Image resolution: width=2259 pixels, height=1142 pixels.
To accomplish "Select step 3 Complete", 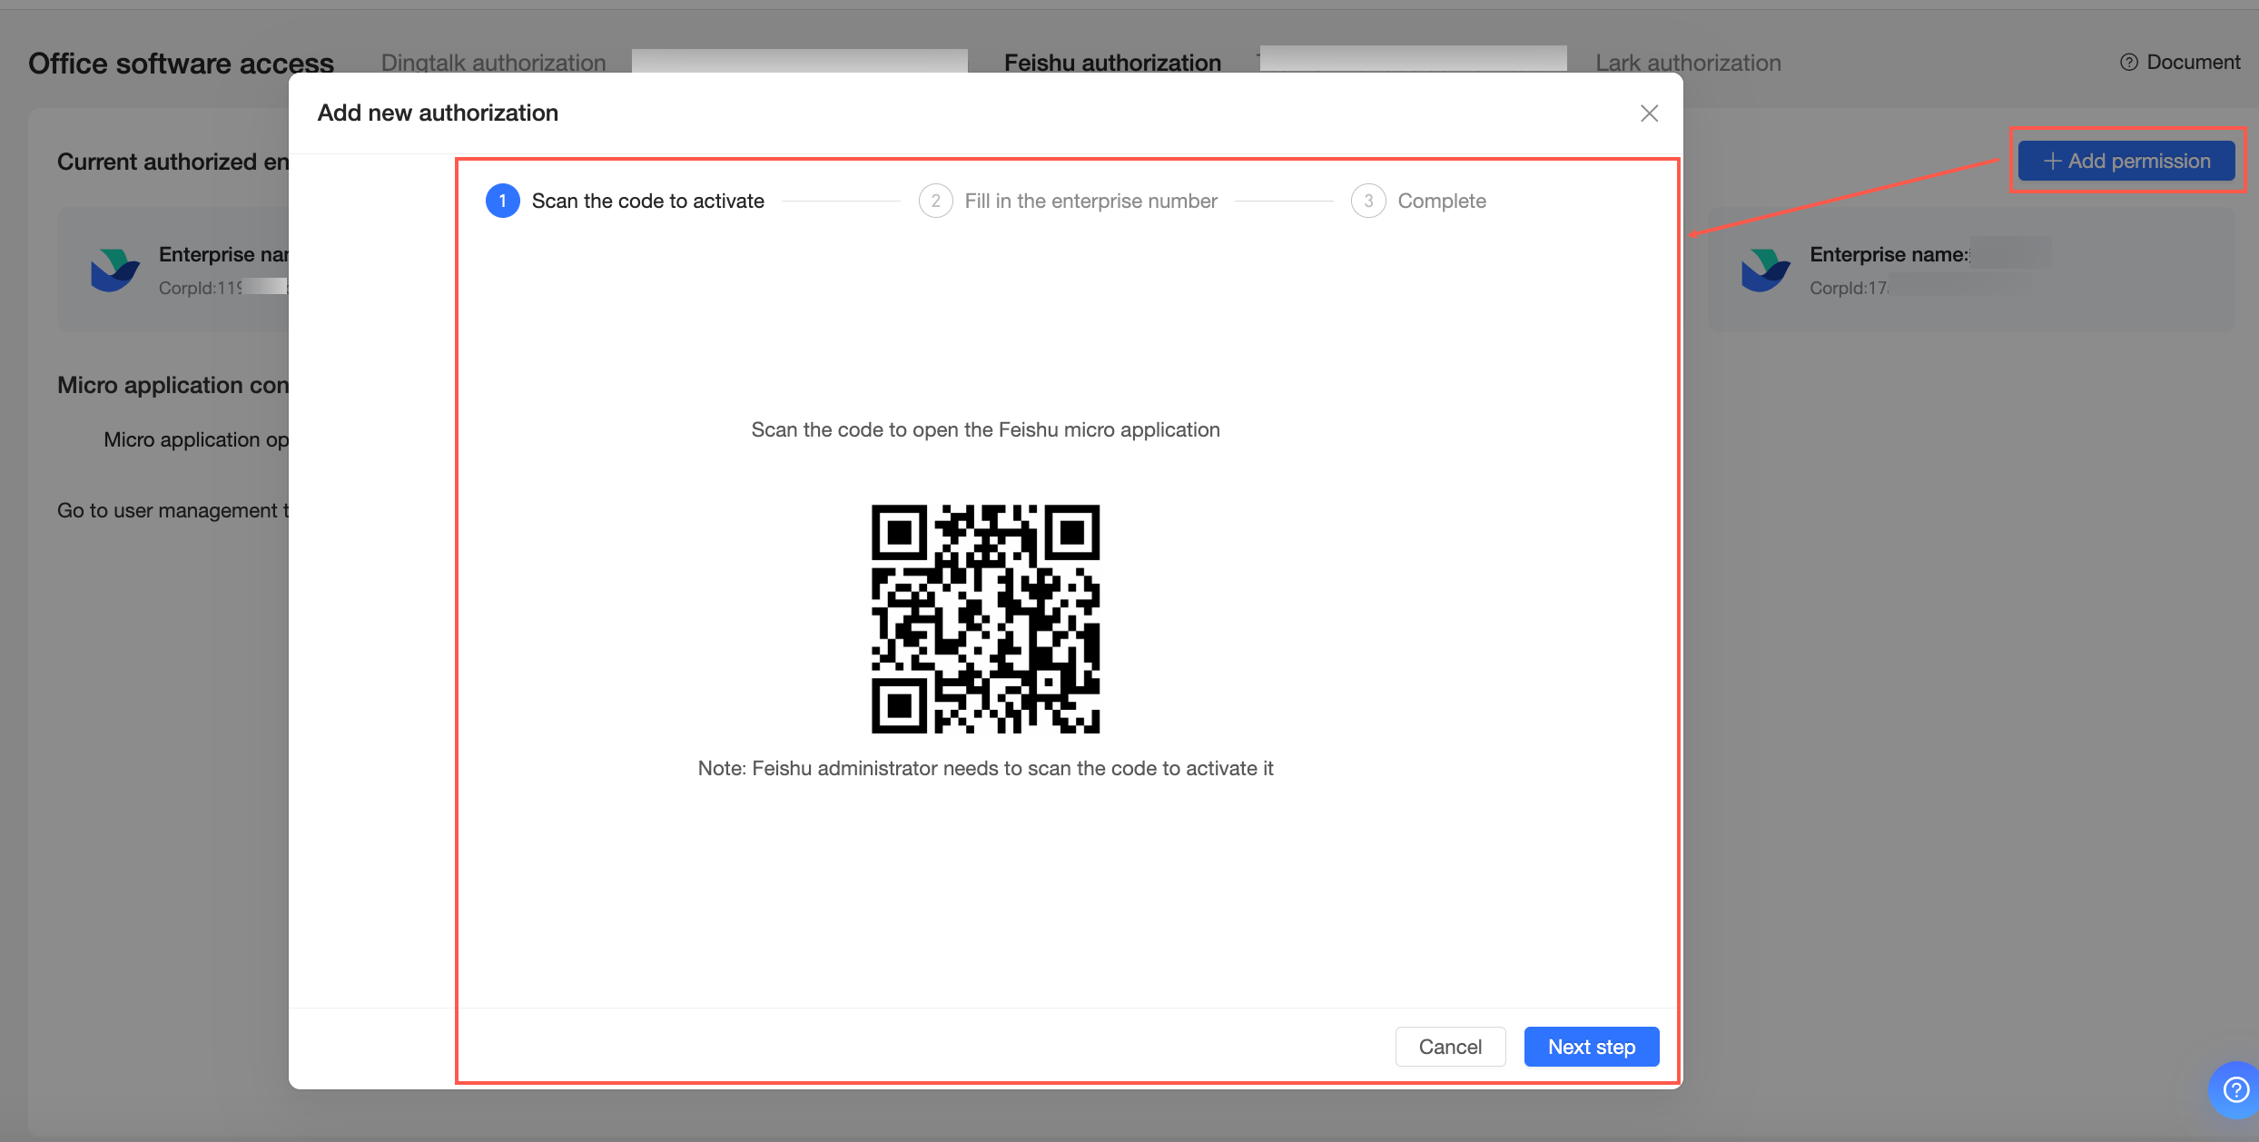I will coord(1418,201).
